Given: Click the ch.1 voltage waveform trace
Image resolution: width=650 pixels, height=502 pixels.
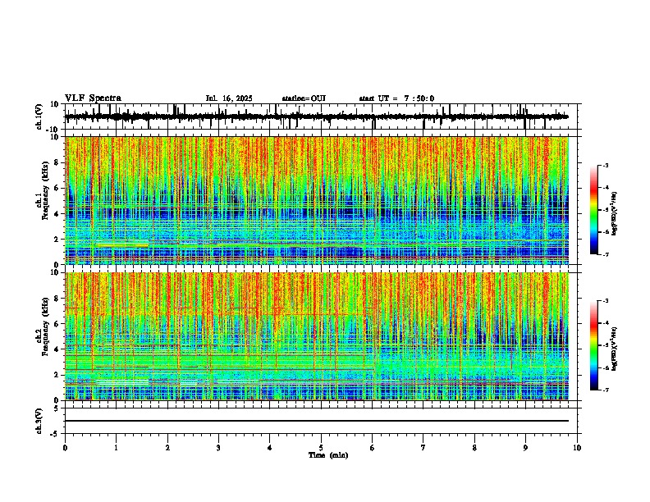Looking at the screenshot, I should pos(317,116).
